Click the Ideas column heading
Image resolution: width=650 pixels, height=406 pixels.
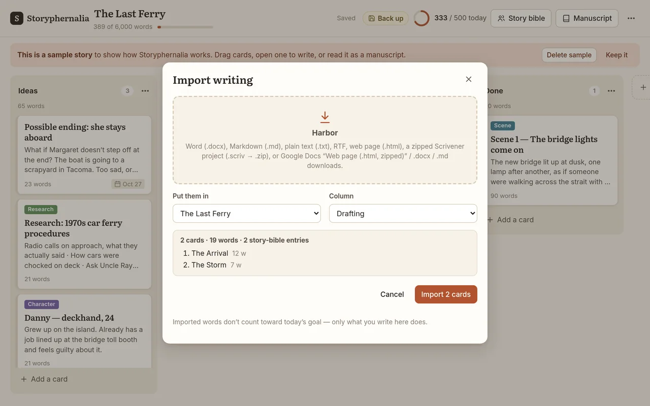(x=28, y=91)
